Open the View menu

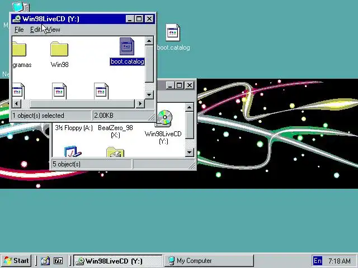point(54,30)
